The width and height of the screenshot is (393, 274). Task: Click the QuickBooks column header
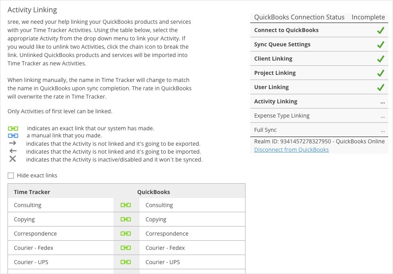[x=153, y=192]
